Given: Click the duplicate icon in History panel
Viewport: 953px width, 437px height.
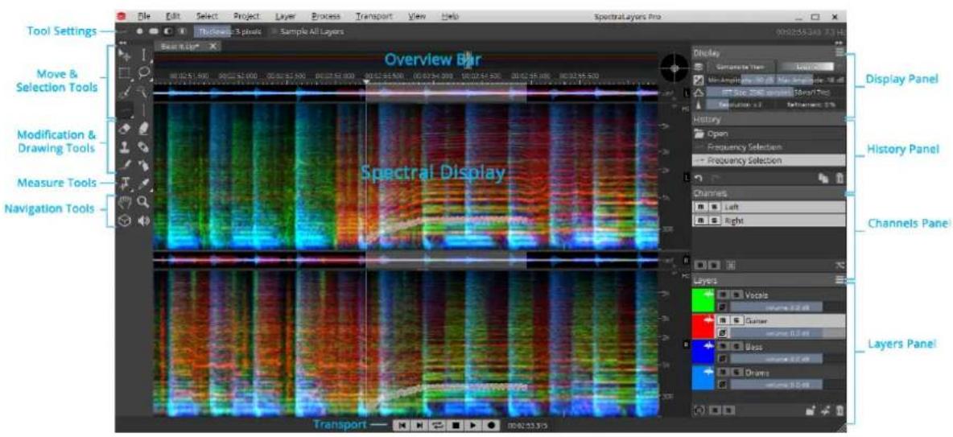Looking at the screenshot, I should (x=824, y=178).
